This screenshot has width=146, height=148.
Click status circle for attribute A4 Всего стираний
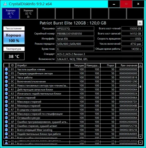[x=6, y=98]
